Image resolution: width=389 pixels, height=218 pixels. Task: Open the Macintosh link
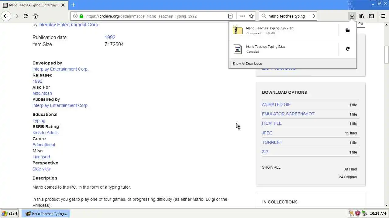point(42,93)
